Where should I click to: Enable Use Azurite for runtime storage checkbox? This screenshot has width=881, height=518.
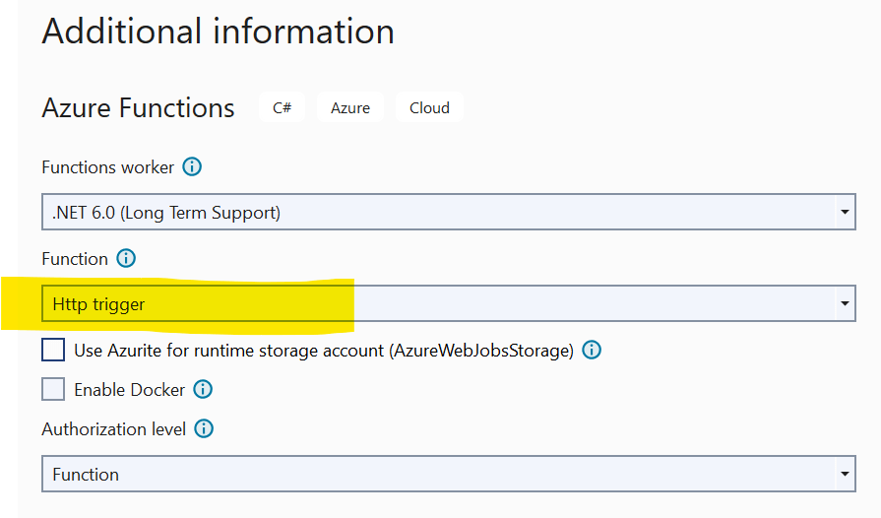point(53,351)
